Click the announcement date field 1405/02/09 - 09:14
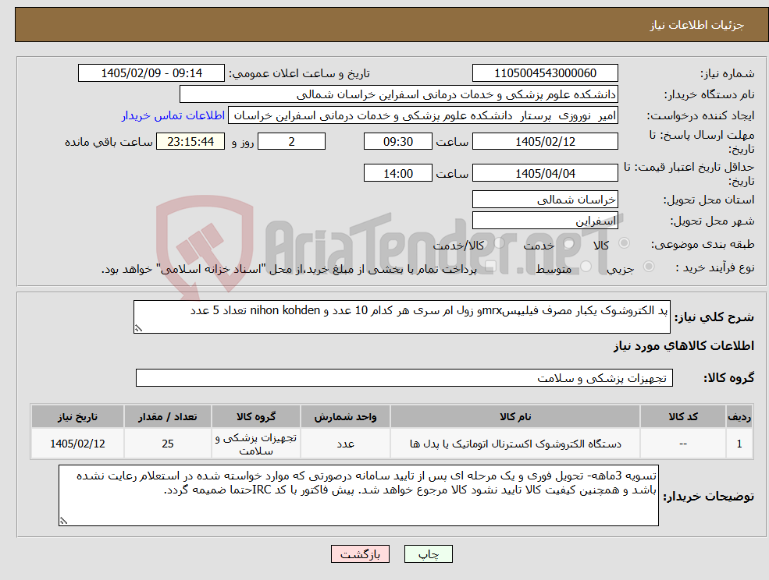The height and width of the screenshot is (580, 769). click(151, 73)
